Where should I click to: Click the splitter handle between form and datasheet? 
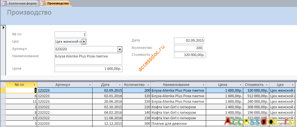coord(160,81)
